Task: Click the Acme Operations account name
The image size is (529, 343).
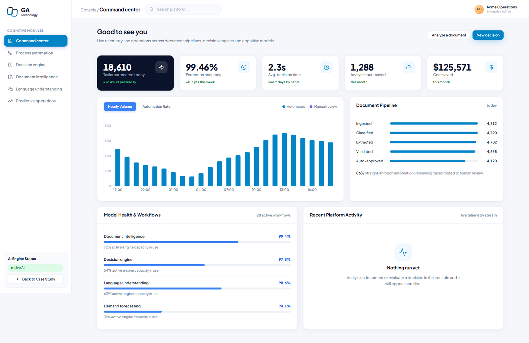Action: click(x=502, y=7)
